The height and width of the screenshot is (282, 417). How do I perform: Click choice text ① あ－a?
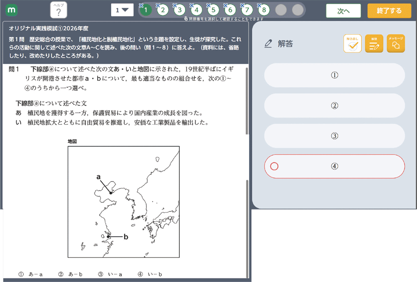30,275
